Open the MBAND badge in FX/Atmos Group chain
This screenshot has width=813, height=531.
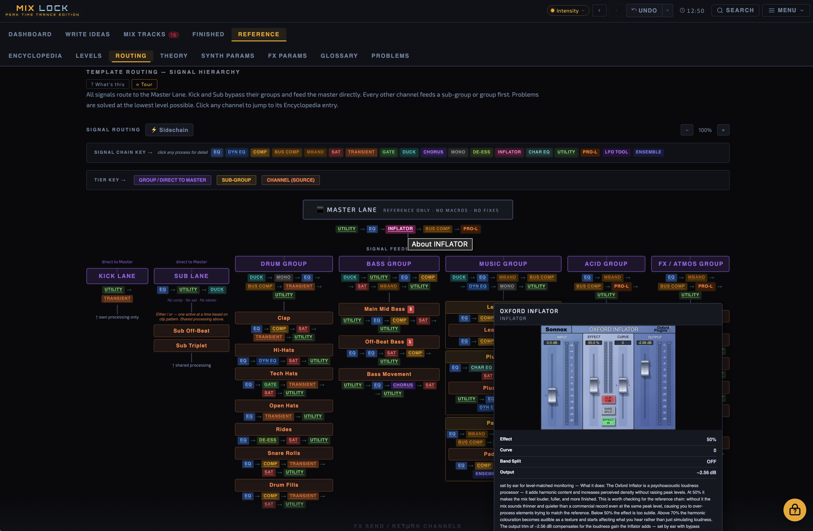pyautogui.click(x=696, y=277)
